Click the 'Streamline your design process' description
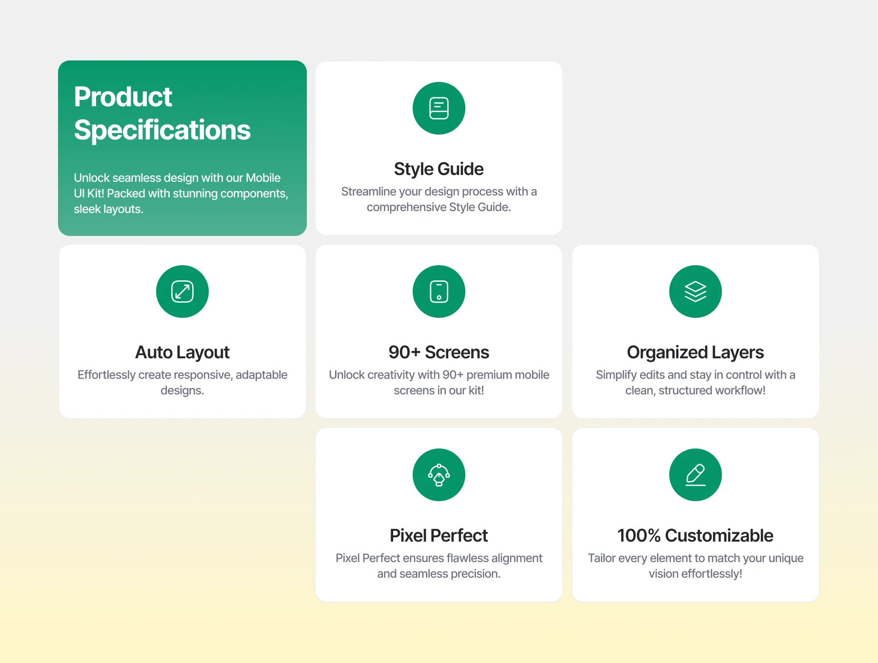Screen dimensions: 878x663 tap(439, 199)
